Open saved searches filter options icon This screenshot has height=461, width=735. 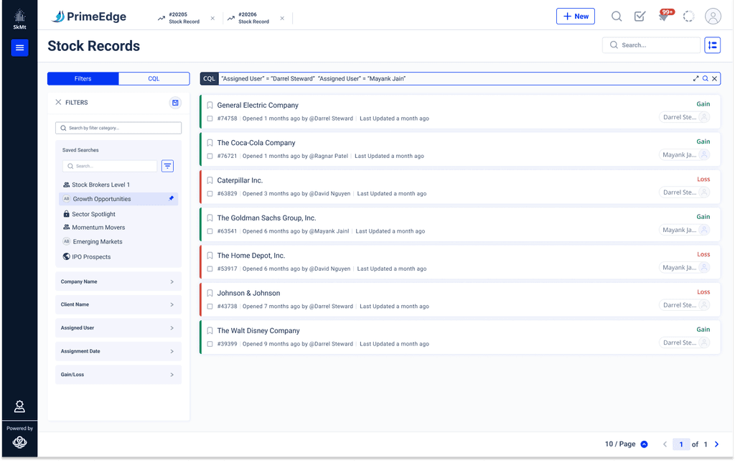click(167, 166)
